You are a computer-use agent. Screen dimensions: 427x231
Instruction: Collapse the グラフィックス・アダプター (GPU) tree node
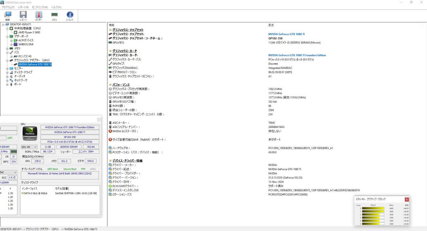pos(7,60)
